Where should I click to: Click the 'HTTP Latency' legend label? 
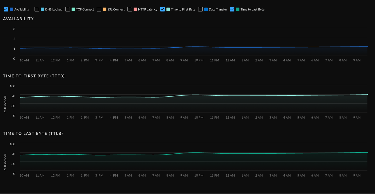tap(148, 10)
